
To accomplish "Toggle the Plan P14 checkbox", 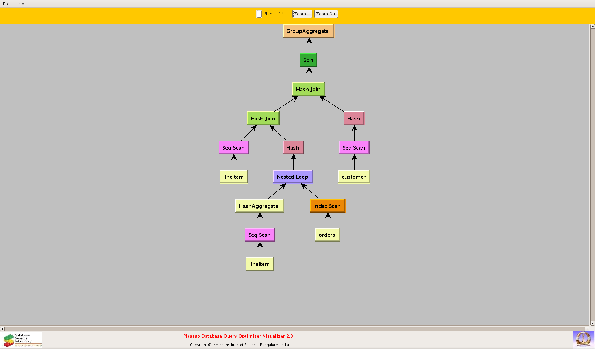I will pyautogui.click(x=259, y=14).
